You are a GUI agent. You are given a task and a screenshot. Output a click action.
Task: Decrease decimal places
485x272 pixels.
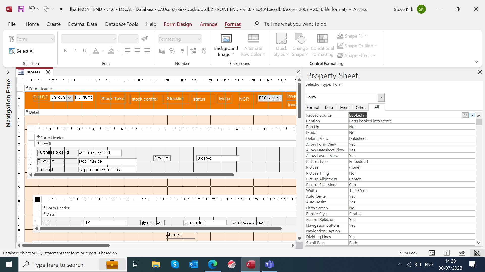(x=203, y=51)
